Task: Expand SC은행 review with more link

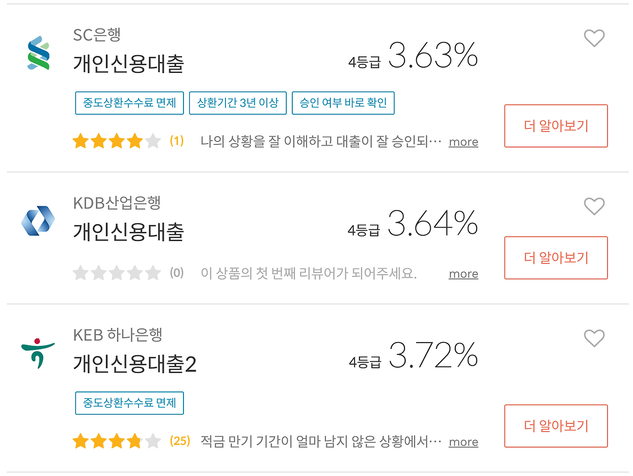Action: click(463, 142)
